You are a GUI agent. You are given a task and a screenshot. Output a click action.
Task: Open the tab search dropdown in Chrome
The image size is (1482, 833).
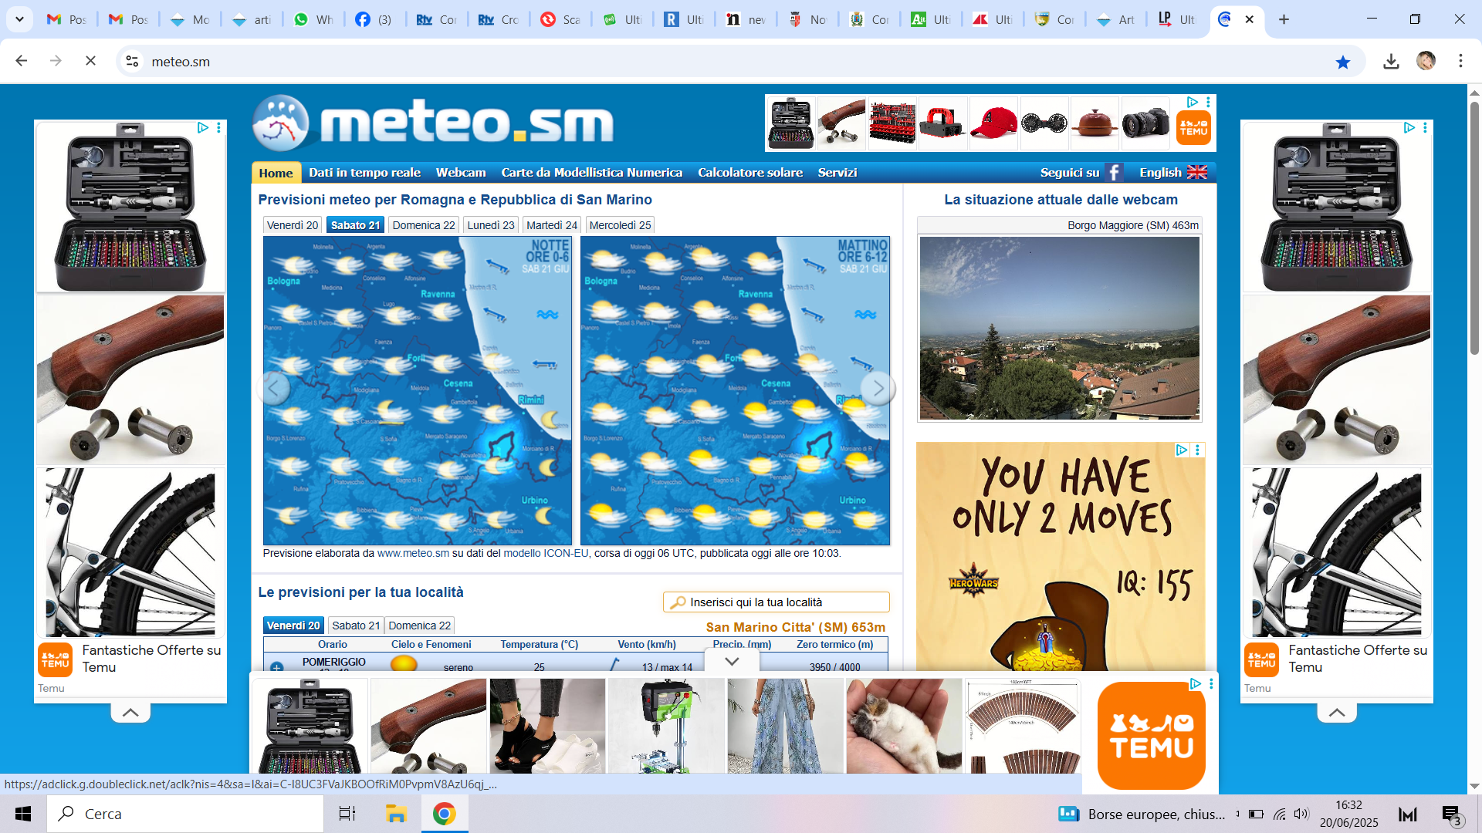pos(19,19)
